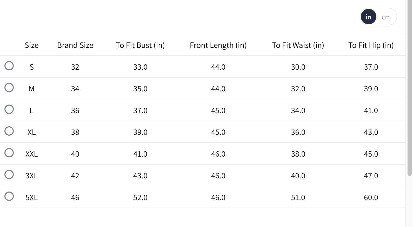Click the Brand Size column header
413x227 pixels.
click(75, 45)
